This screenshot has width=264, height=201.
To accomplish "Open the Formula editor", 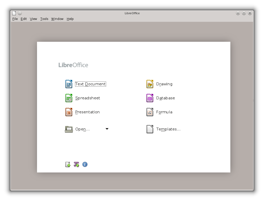I will pyautogui.click(x=164, y=112).
